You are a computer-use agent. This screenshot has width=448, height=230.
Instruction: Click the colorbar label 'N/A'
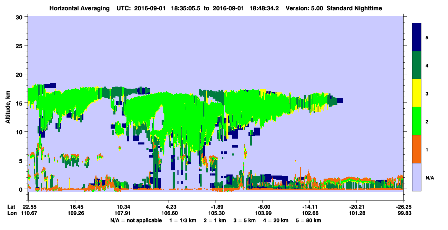click(430, 178)
